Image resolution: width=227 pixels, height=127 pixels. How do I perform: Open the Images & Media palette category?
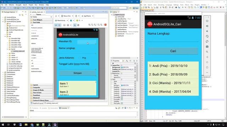point(41,90)
